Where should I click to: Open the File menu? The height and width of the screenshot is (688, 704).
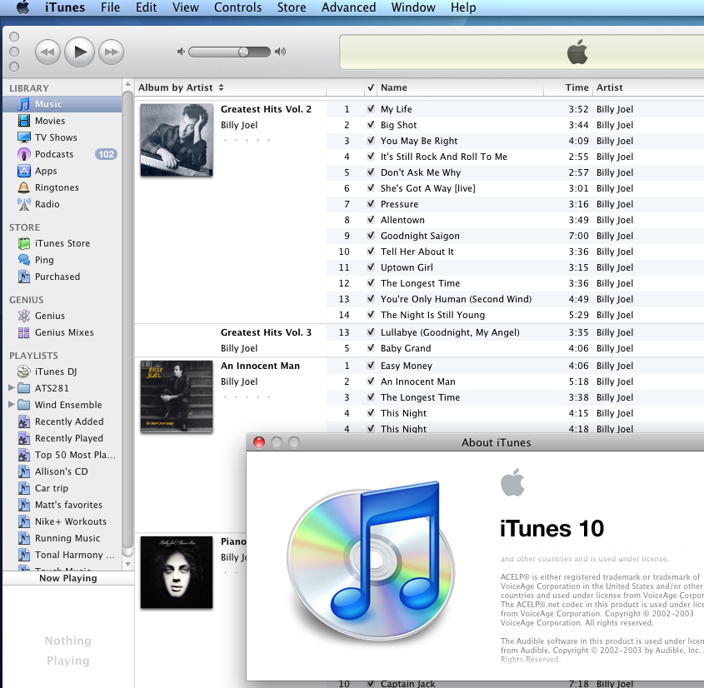click(x=110, y=7)
